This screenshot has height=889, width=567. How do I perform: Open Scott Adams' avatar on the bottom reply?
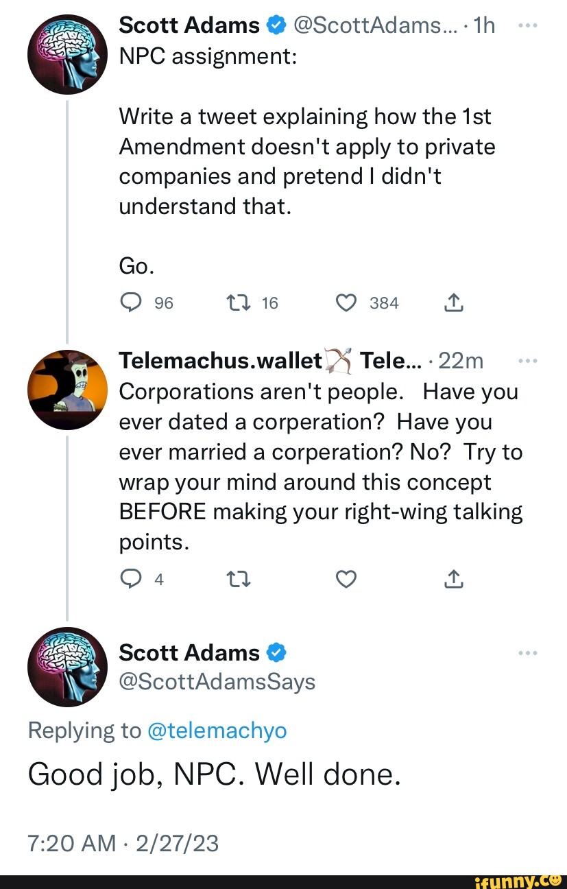coord(67,667)
